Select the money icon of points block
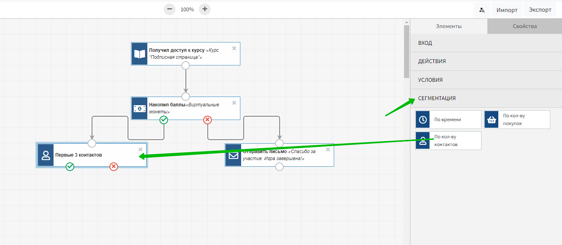 click(140, 109)
